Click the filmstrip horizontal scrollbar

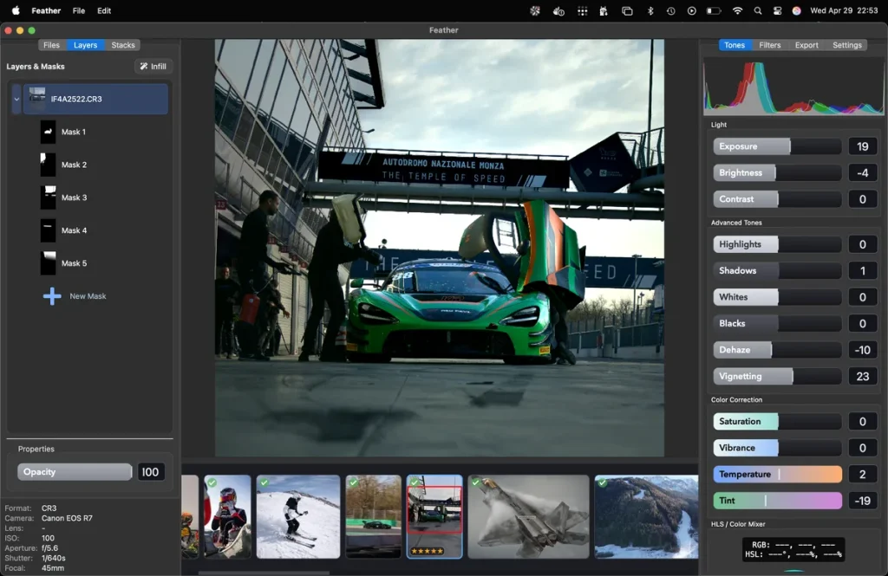pos(264,573)
